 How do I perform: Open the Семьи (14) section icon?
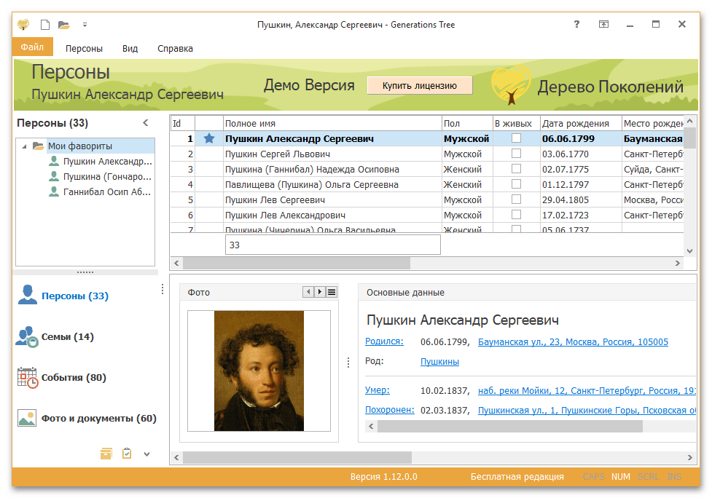28,337
